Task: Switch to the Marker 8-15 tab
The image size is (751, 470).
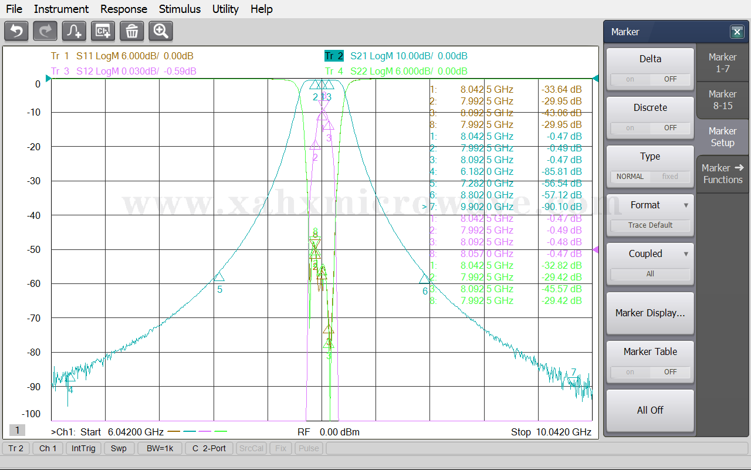Action: [x=722, y=100]
